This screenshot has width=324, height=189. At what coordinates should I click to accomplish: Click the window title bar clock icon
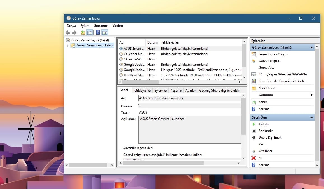pyautogui.click(x=68, y=18)
